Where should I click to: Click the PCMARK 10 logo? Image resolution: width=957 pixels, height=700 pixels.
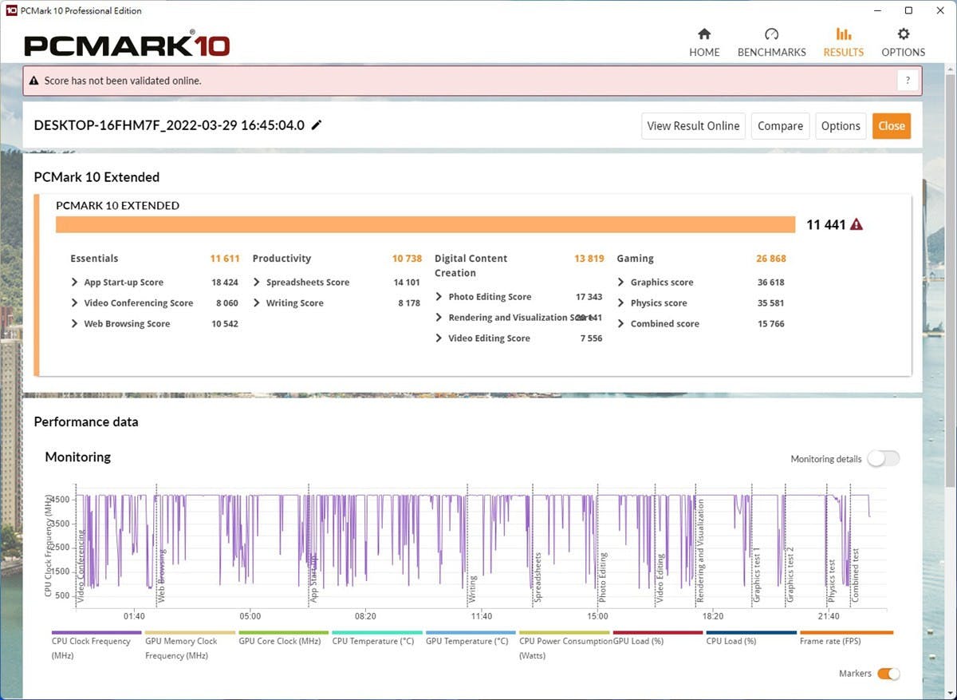(x=127, y=44)
